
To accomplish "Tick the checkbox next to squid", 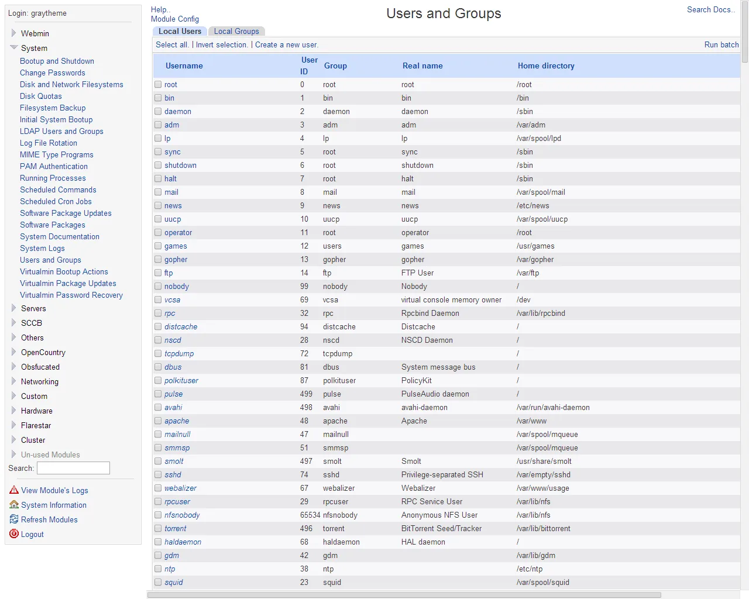I will (x=158, y=582).
